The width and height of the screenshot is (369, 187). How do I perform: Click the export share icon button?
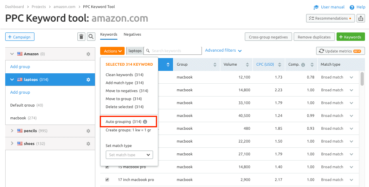point(361,18)
